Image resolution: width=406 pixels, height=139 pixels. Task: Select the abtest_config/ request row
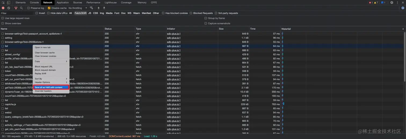(201, 54)
